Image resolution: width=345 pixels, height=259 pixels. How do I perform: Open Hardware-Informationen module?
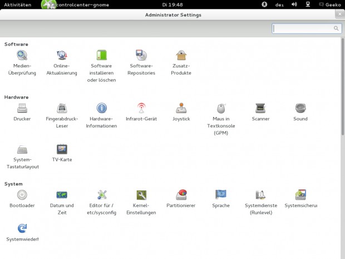point(101,116)
